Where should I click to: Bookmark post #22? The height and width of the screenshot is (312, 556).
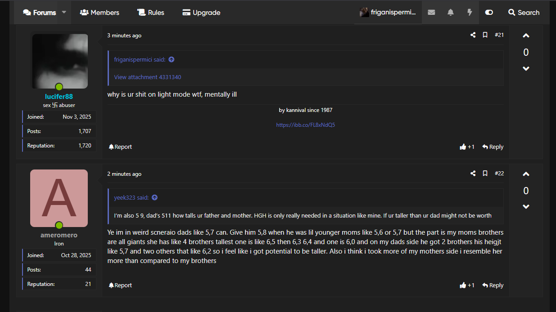(485, 174)
